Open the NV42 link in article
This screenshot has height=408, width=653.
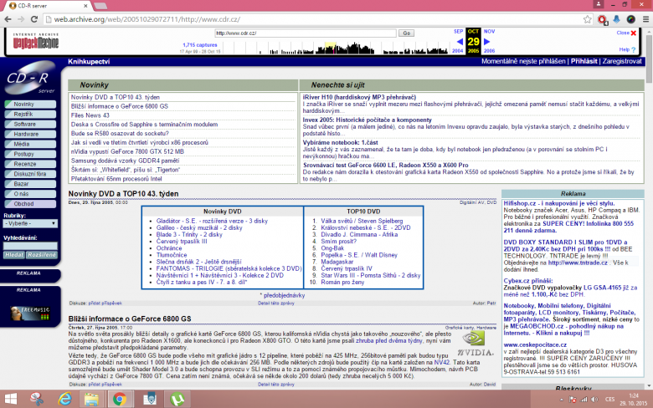point(442,362)
